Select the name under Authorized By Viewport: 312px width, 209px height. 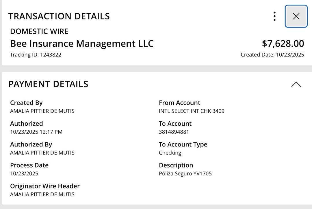(42, 153)
